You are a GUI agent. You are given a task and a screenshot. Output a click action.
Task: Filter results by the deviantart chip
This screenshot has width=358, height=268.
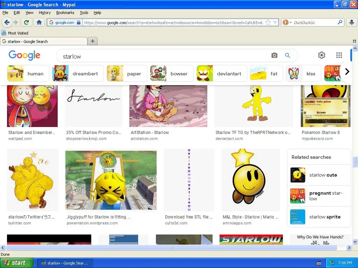pos(222,73)
